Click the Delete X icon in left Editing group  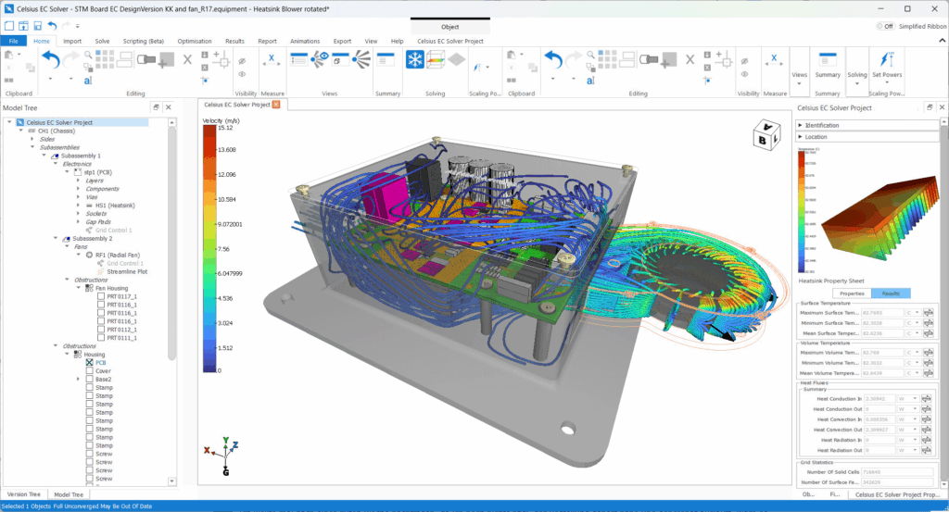coord(187,59)
